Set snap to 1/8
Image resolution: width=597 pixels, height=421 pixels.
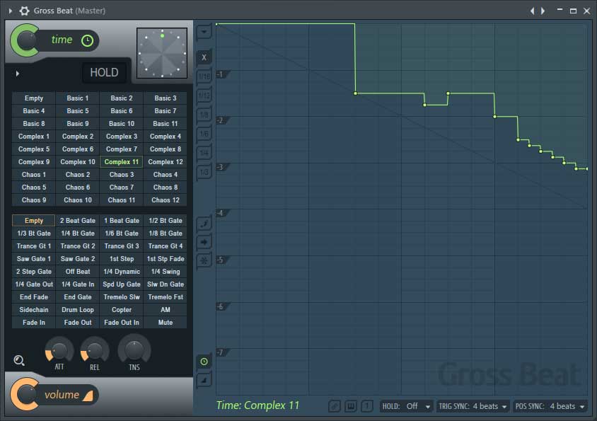tap(204, 115)
